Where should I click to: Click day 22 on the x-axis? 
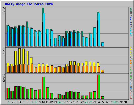90,102
